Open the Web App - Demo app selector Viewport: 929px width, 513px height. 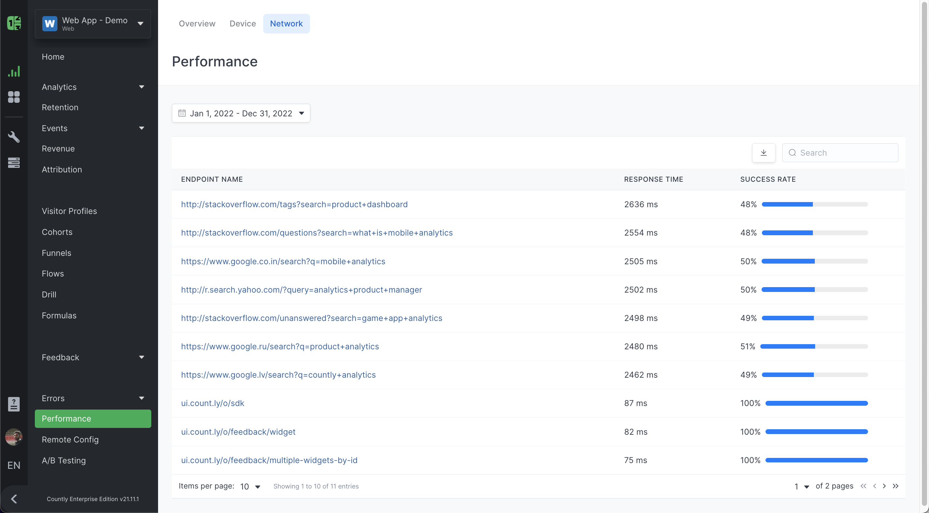tap(93, 24)
